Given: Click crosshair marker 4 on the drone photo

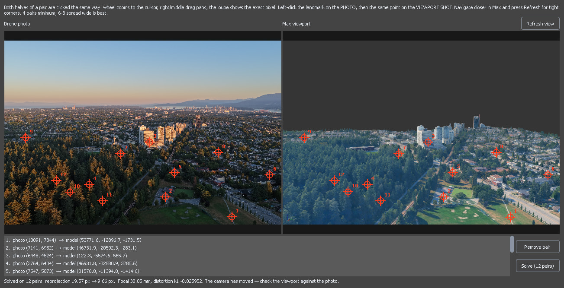Looking at the screenshot, I should pos(89,184).
